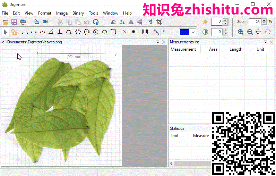Open the File menu
The height and width of the screenshot is (176, 276).
click(5, 13)
